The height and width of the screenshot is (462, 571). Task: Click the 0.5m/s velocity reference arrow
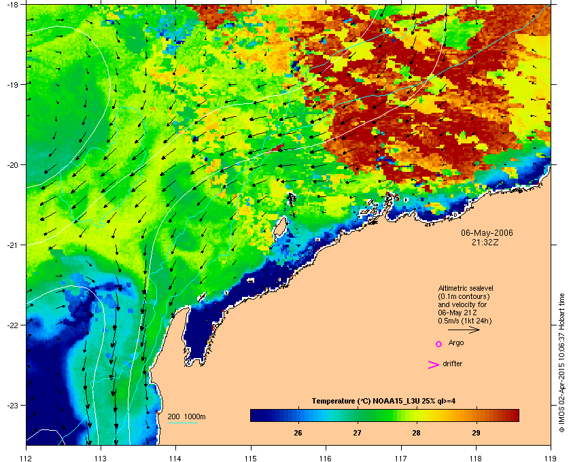click(x=464, y=330)
